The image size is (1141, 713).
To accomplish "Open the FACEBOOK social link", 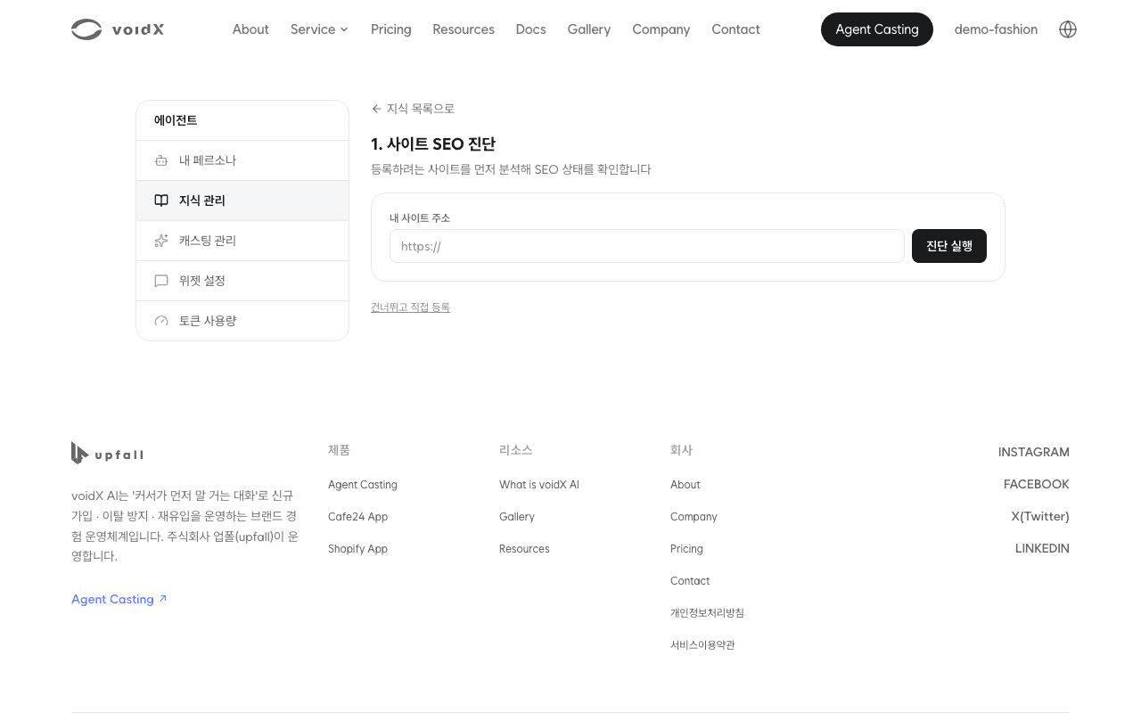I will [x=1037, y=484].
